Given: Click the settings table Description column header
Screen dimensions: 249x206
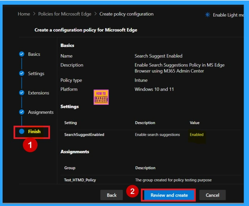Looking at the screenshot, I should coord(145,123).
